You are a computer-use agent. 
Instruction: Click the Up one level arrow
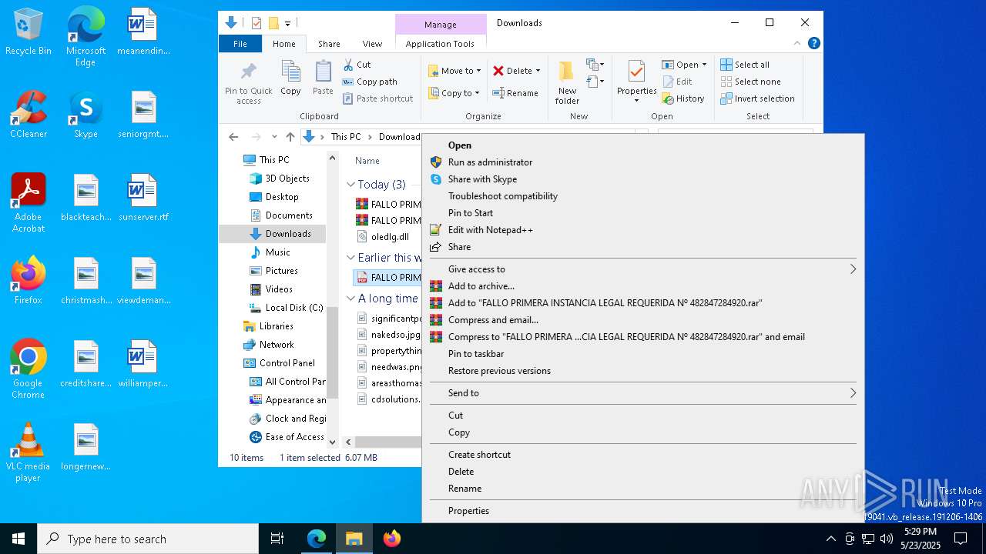pyautogui.click(x=290, y=137)
